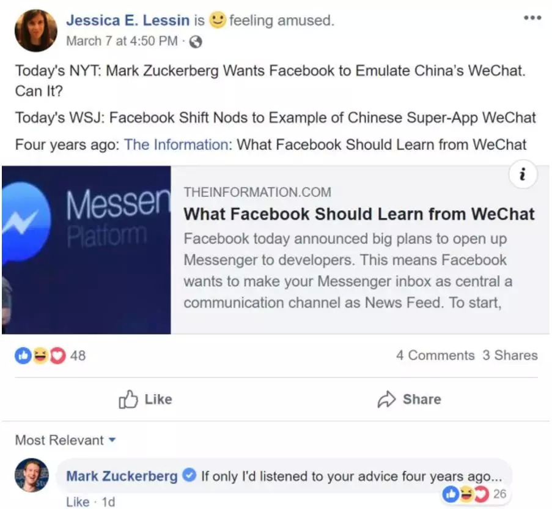The width and height of the screenshot is (552, 509).
Task: Open Mark Zuckerberg's profile name link
Action: pos(122,476)
